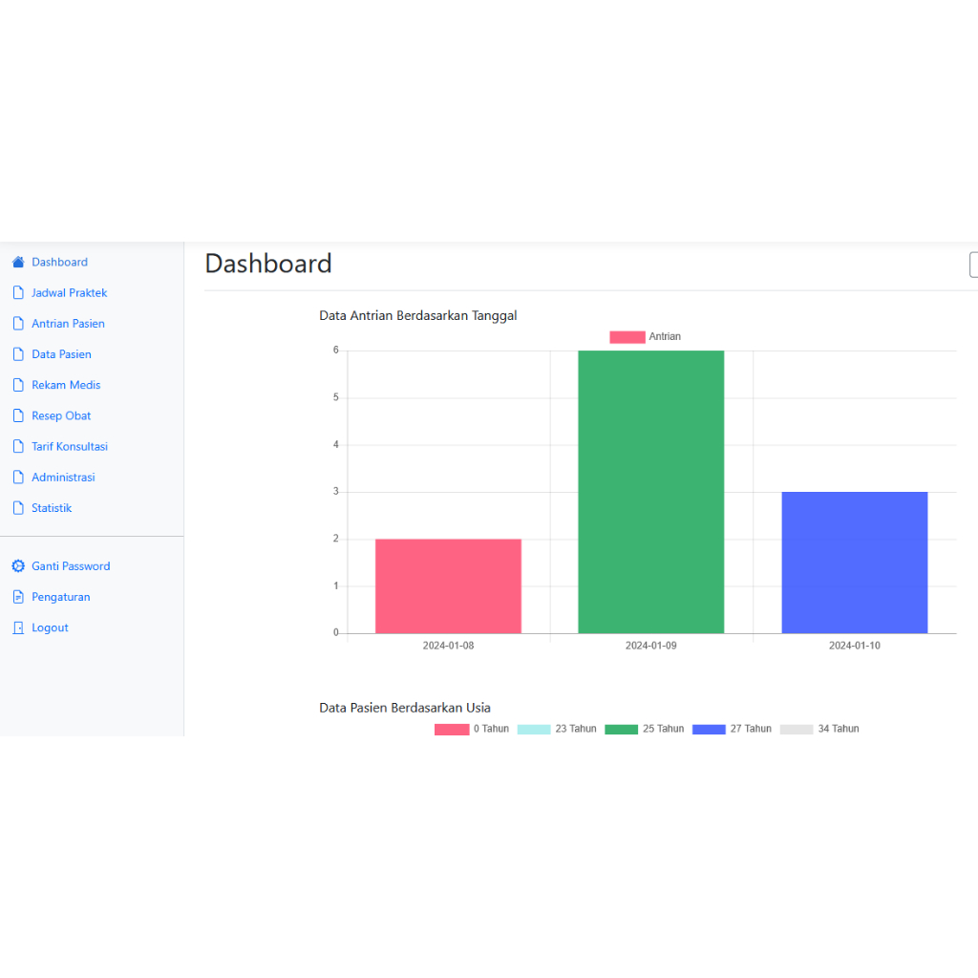Open Jadwal Praktek page
The width and height of the screenshot is (978, 978).
pos(69,292)
